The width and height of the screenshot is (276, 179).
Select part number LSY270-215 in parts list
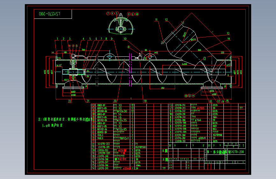(103, 168)
